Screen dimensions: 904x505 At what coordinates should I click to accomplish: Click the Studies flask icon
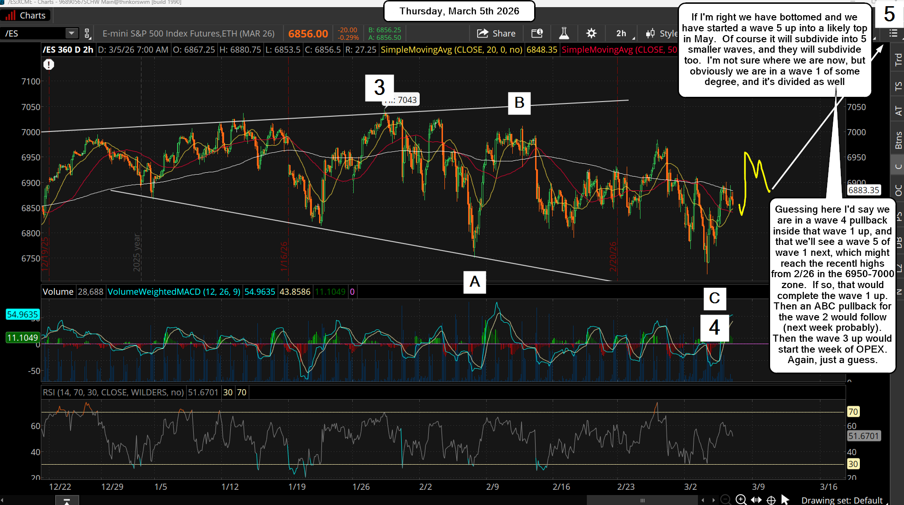tap(564, 33)
